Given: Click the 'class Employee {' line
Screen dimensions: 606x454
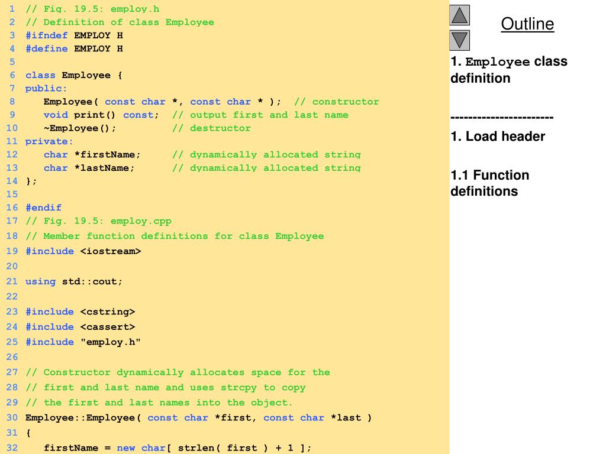Looking at the screenshot, I should pyautogui.click(x=74, y=75).
